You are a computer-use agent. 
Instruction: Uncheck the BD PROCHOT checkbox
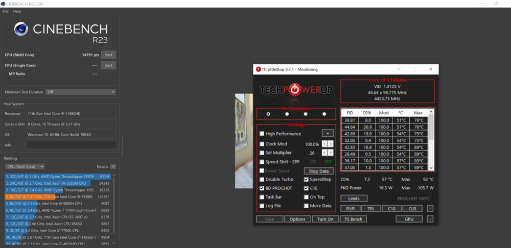pyautogui.click(x=262, y=188)
